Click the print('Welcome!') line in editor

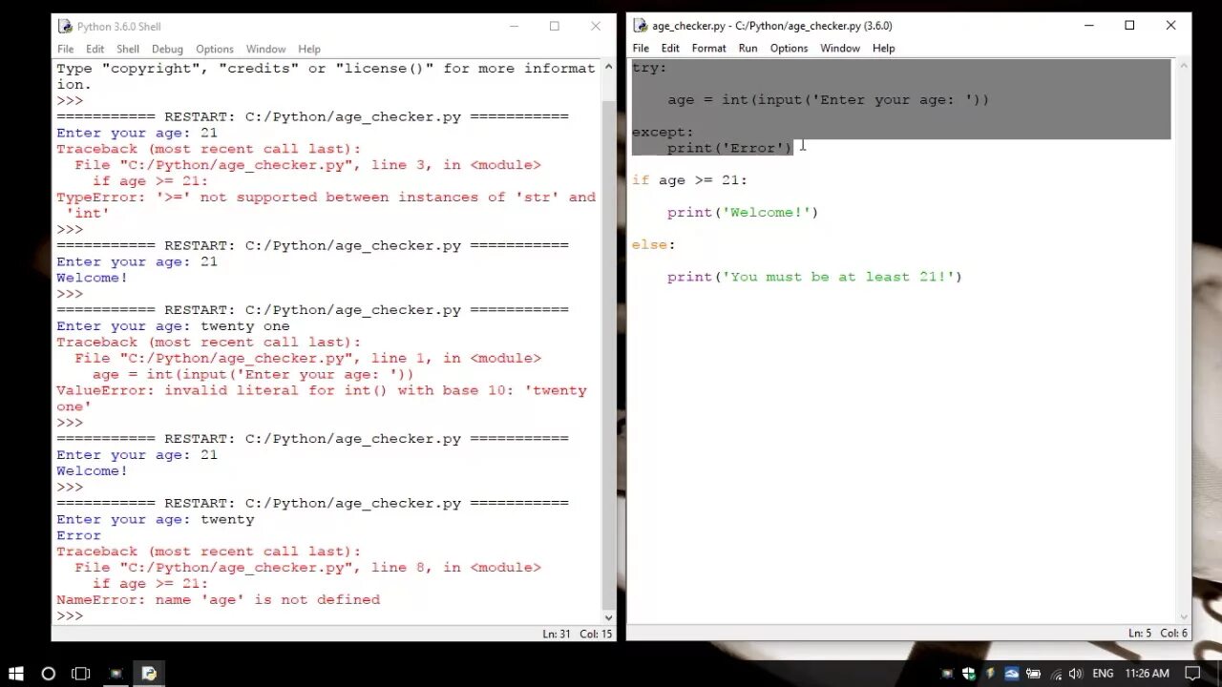(743, 212)
